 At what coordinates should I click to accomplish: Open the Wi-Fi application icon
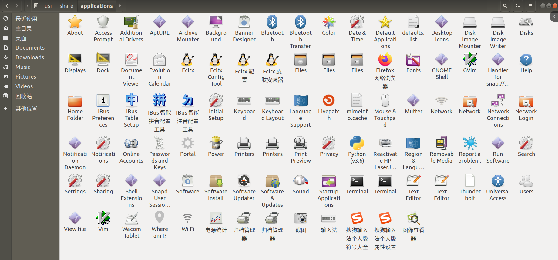point(188,218)
